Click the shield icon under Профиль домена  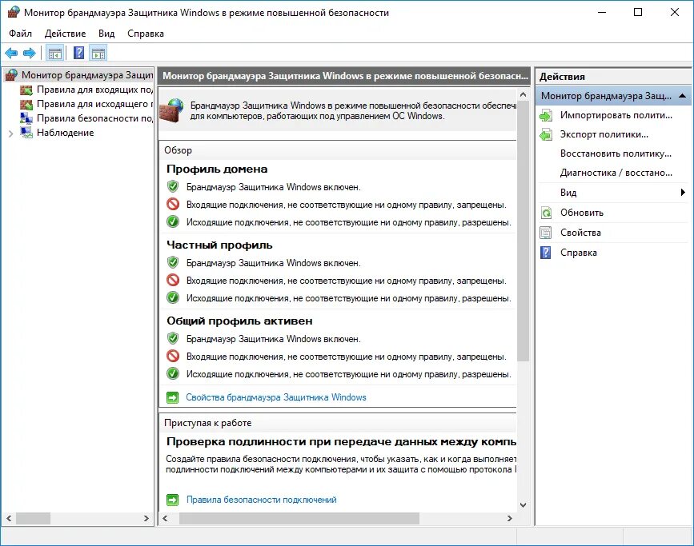click(173, 186)
